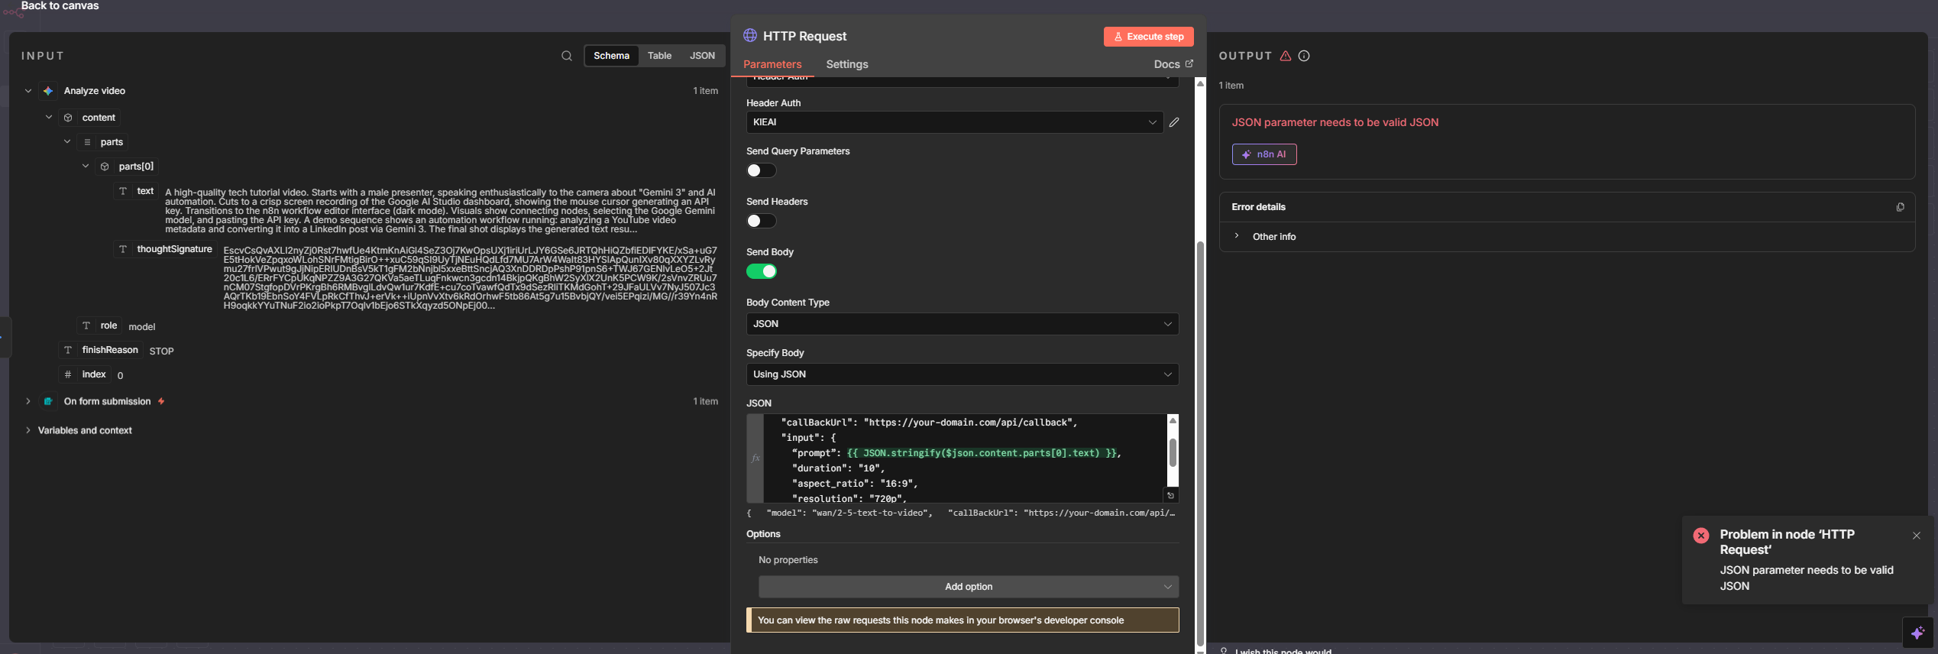Click the search icon in Input panel

(566, 56)
